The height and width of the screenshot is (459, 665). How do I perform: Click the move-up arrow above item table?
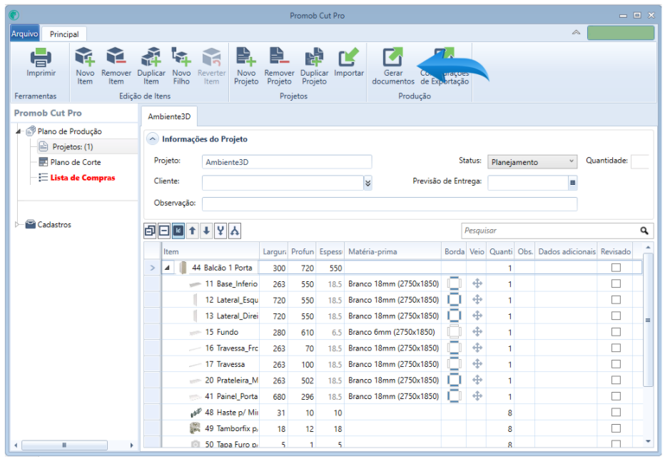192,231
